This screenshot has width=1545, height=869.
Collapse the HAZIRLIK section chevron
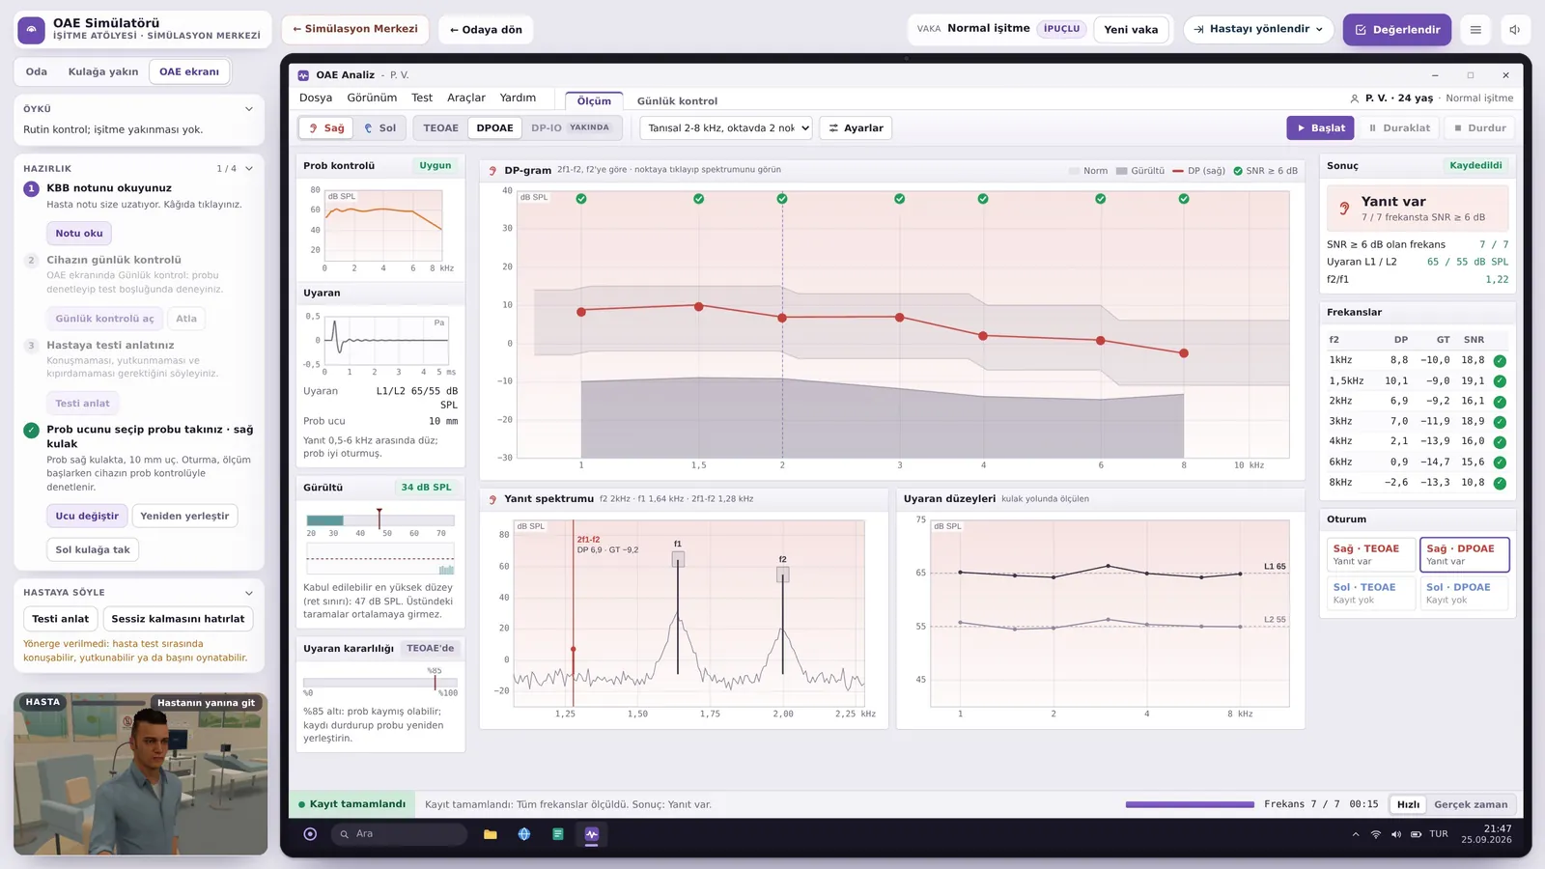[249, 169]
